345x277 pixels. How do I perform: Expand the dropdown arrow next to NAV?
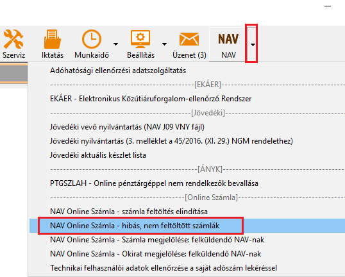[x=253, y=45]
